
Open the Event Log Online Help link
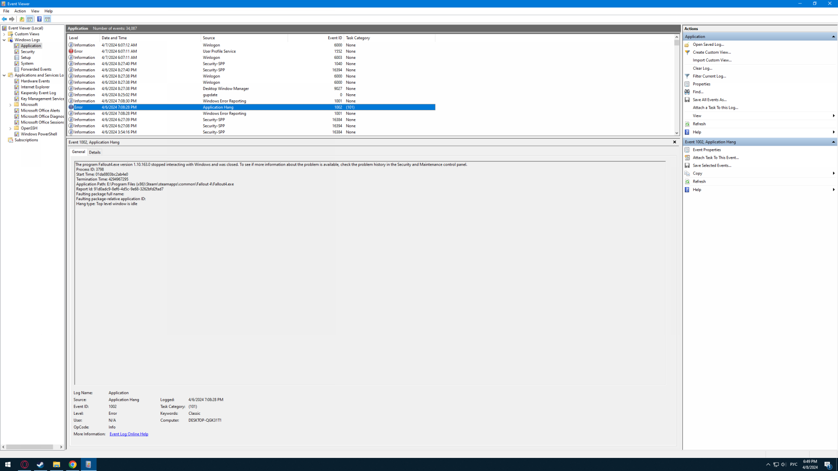[129, 434]
